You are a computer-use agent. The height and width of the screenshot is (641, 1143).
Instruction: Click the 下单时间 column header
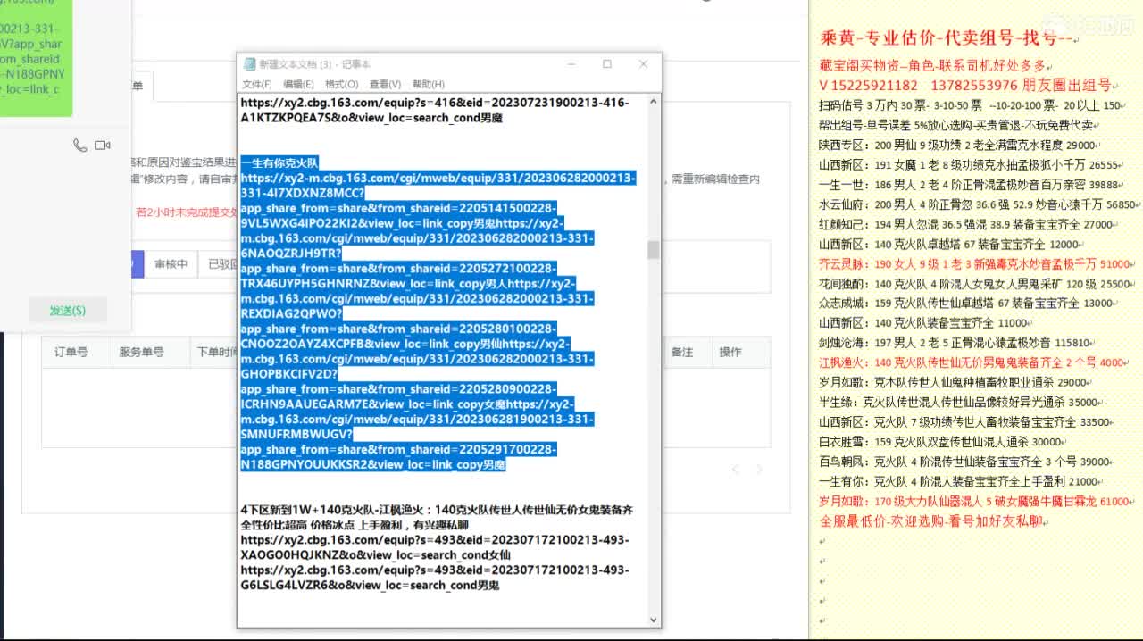point(217,352)
